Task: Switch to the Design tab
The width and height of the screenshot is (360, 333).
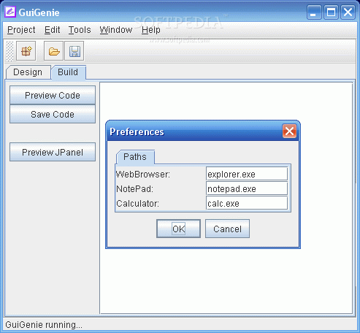Action: [28, 72]
